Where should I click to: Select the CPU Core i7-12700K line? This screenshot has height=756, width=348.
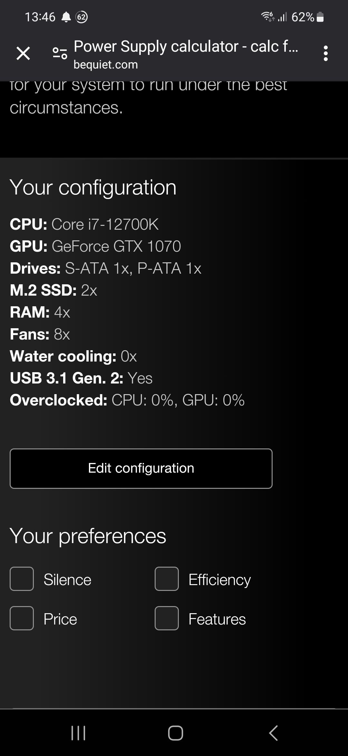click(x=84, y=224)
